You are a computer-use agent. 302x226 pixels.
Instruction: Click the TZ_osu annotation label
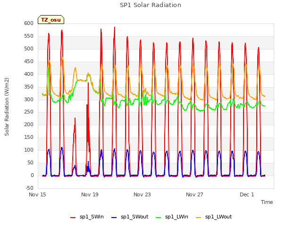click(51, 20)
